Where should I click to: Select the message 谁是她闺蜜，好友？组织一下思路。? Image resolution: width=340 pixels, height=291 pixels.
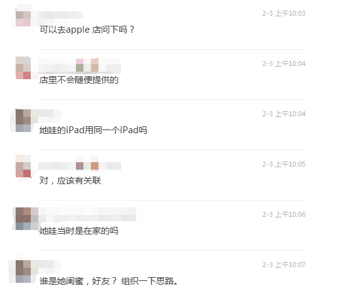coord(109,281)
